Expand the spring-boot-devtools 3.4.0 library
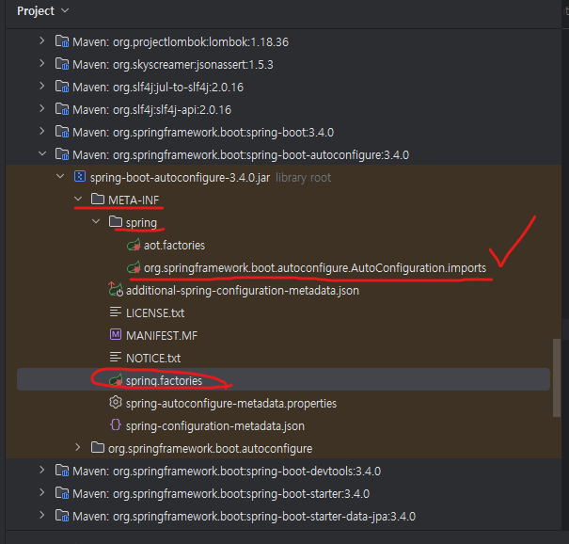This screenshot has width=569, height=544. pos(42,470)
